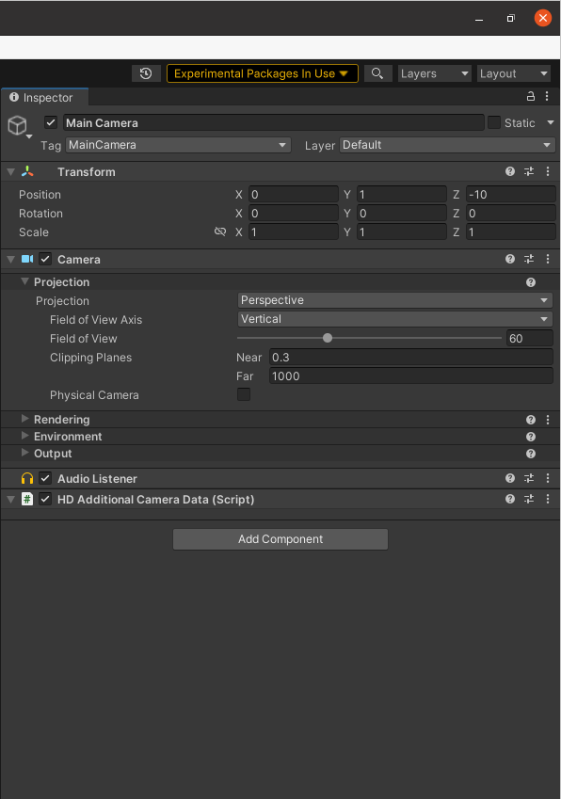Click Position Z field showing -10
The height and width of the screenshot is (799, 561).
(x=510, y=194)
